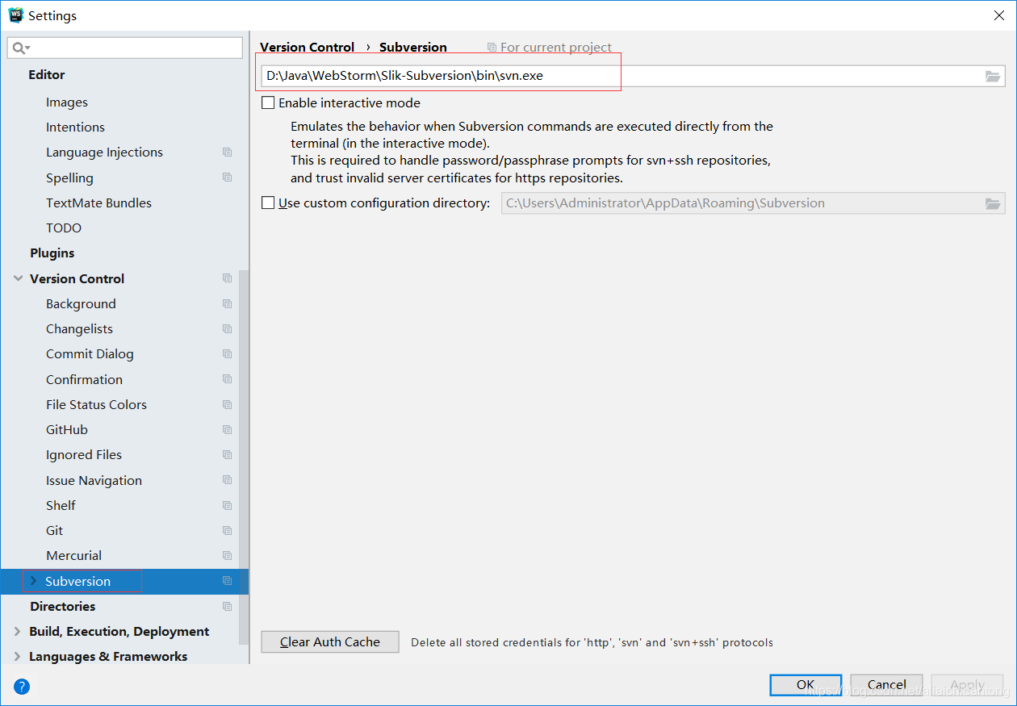Image resolution: width=1017 pixels, height=706 pixels.
Task: Select GitHub under Version Control
Action: point(67,430)
